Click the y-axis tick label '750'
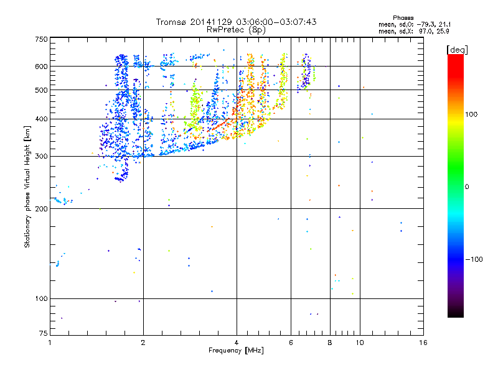The height and width of the screenshot is (373, 498). point(41,39)
